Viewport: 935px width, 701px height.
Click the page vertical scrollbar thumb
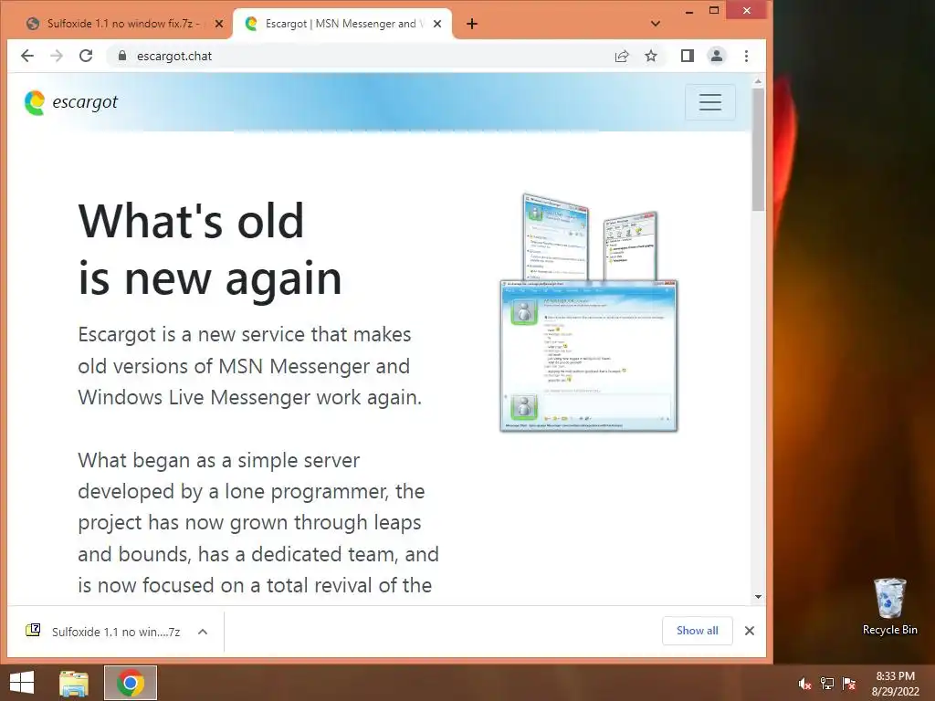tap(758, 149)
